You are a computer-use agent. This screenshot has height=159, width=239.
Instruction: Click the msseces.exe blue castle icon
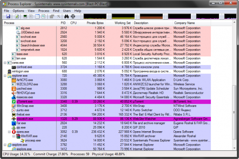(14, 97)
